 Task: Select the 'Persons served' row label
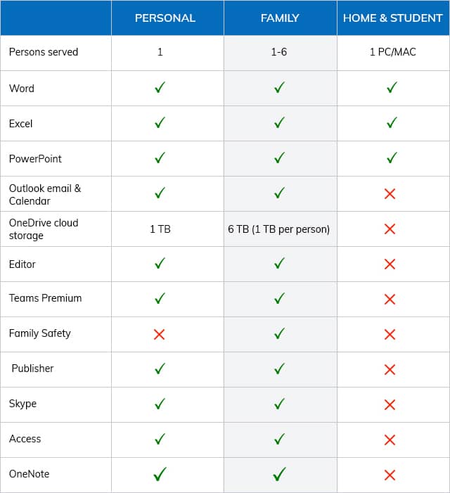coord(44,52)
